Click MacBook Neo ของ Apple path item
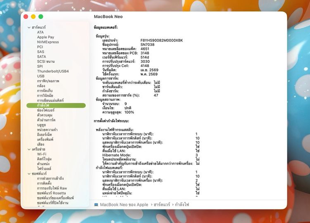Image resolution: width=310 pixels, height=223 pixels. pos(124,205)
